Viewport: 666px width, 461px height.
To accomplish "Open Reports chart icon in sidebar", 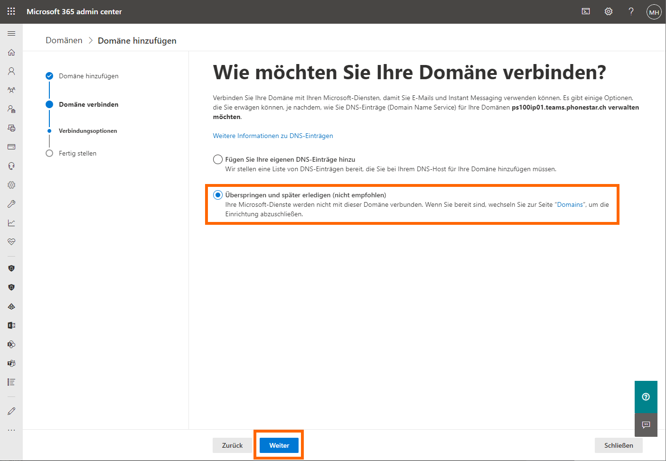I will [x=11, y=223].
